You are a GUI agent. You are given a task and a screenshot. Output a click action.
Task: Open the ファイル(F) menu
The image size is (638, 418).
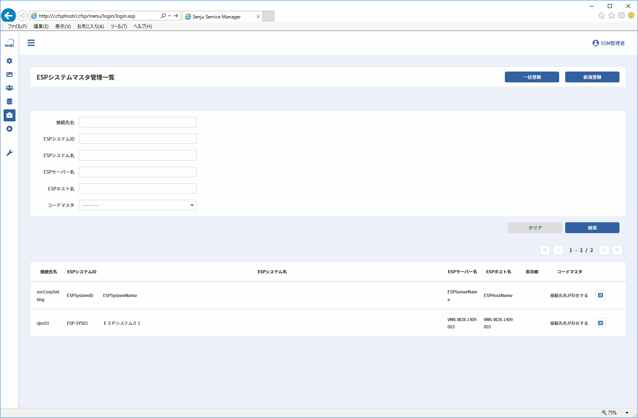tap(17, 27)
